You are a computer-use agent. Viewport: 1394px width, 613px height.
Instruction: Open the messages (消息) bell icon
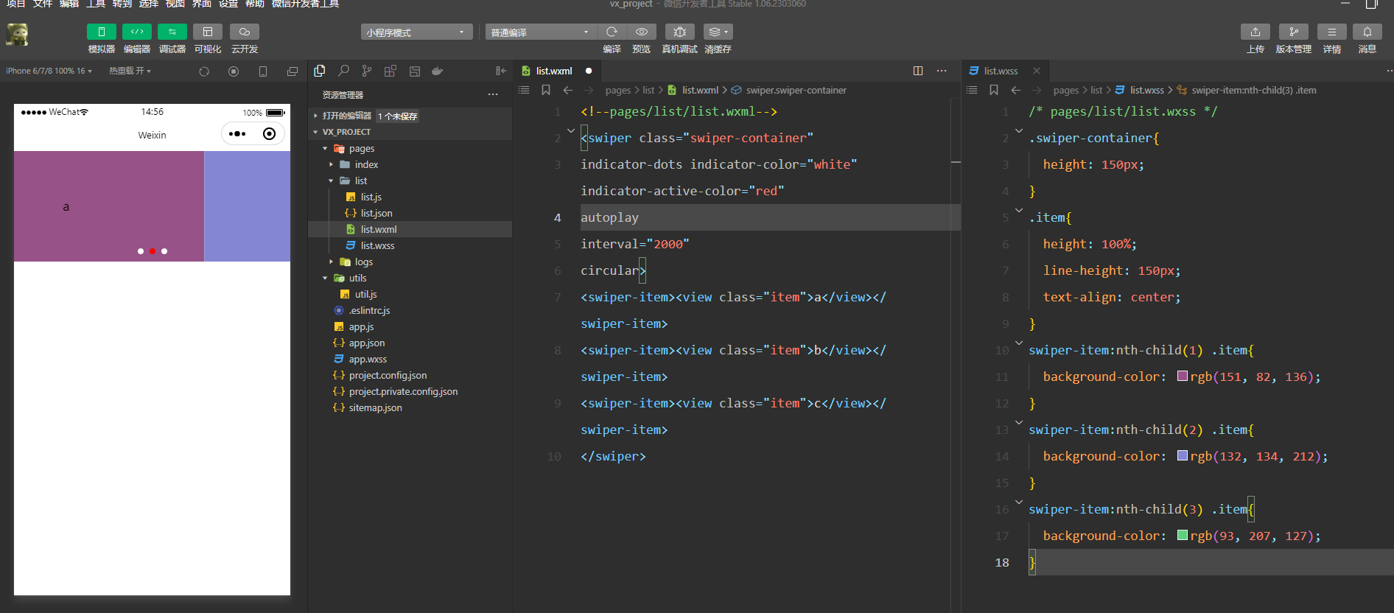[1367, 32]
